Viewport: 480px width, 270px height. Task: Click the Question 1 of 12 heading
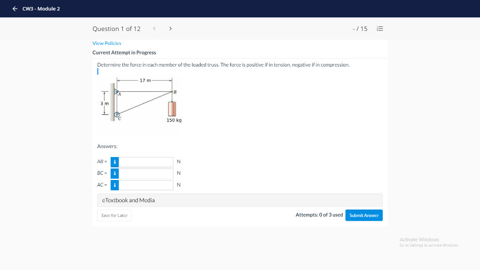pos(117,29)
